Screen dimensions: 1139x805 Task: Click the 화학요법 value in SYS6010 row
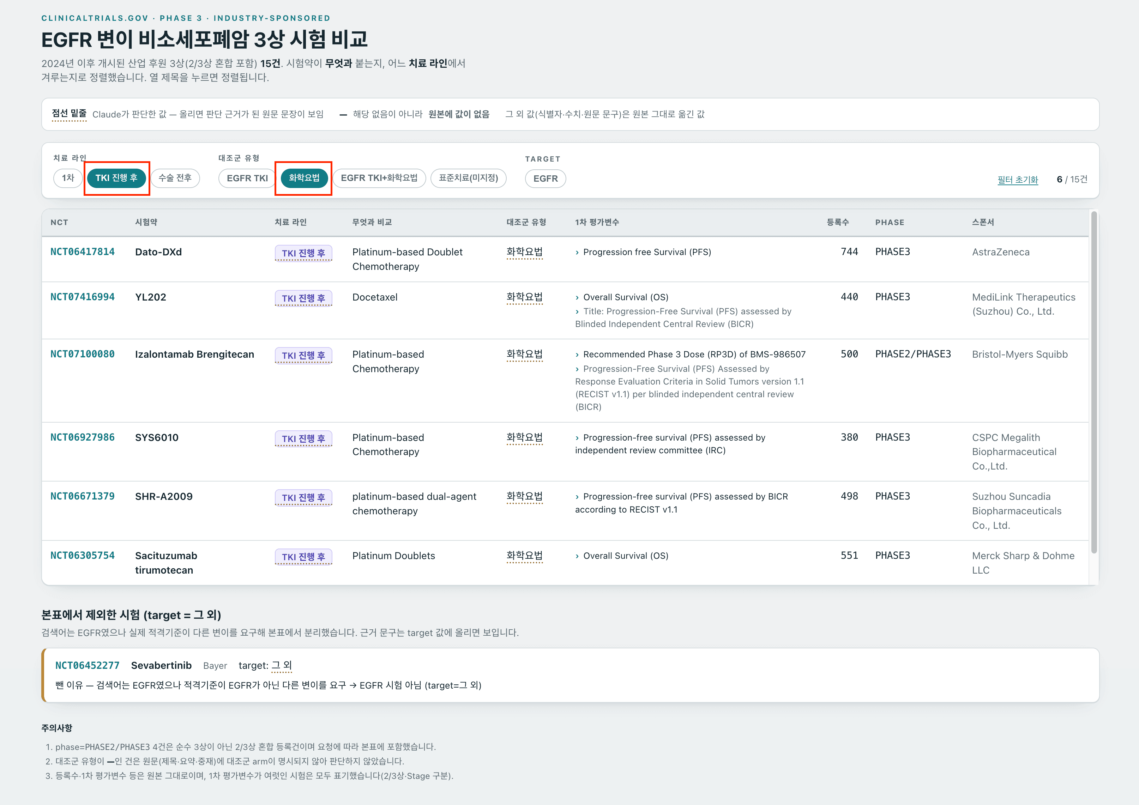point(524,437)
